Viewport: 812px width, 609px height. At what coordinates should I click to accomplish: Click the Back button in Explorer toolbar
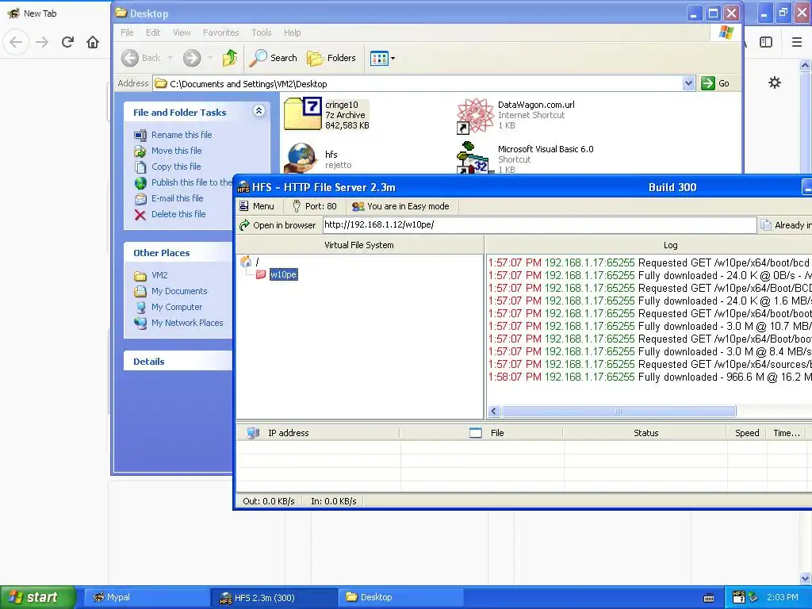click(141, 58)
